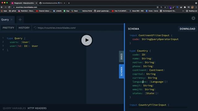Click the Language type in languages field
This screenshot has height=111, width=198.
(x=157, y=82)
